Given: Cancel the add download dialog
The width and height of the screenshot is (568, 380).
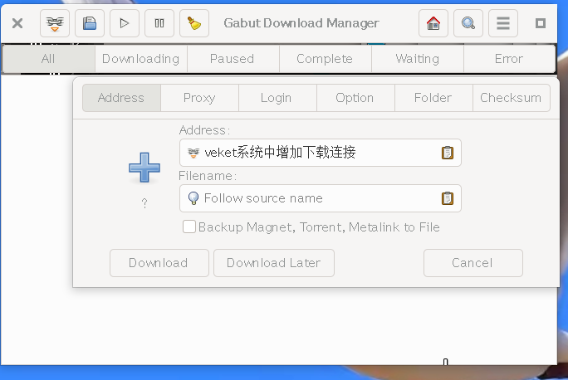Looking at the screenshot, I should tap(473, 263).
